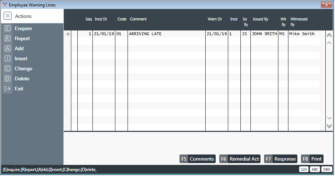335x176 pixels.
Task: Move up one line with single up chevron
Action: pos(329,43)
